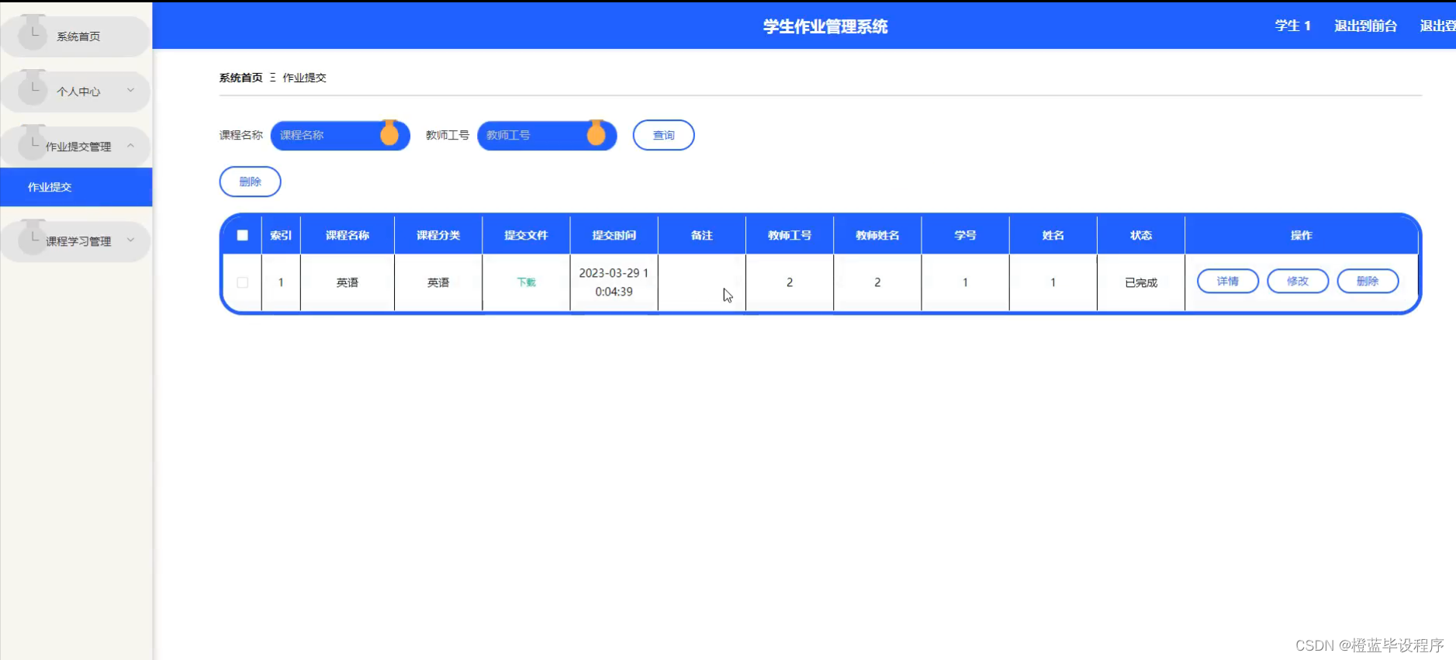Check the checkbox for row 英语
The height and width of the screenshot is (660, 1456).
pyautogui.click(x=242, y=282)
